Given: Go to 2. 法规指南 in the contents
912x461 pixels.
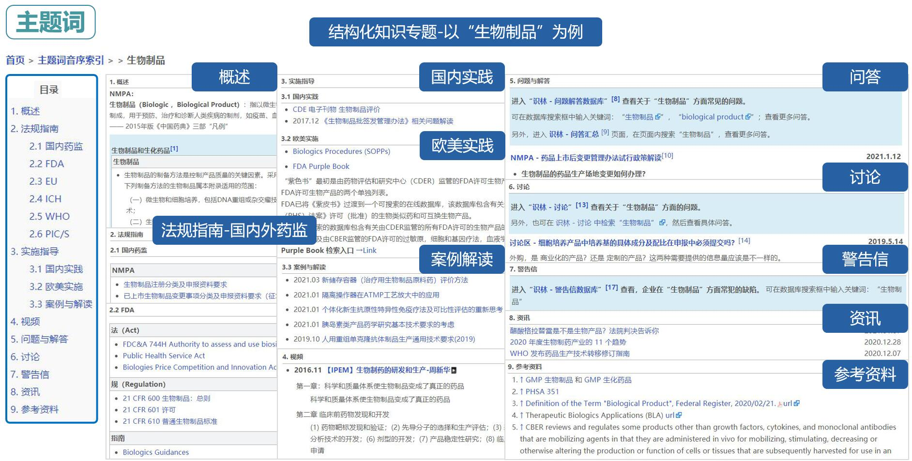Looking at the screenshot, I should pyautogui.click(x=34, y=129).
